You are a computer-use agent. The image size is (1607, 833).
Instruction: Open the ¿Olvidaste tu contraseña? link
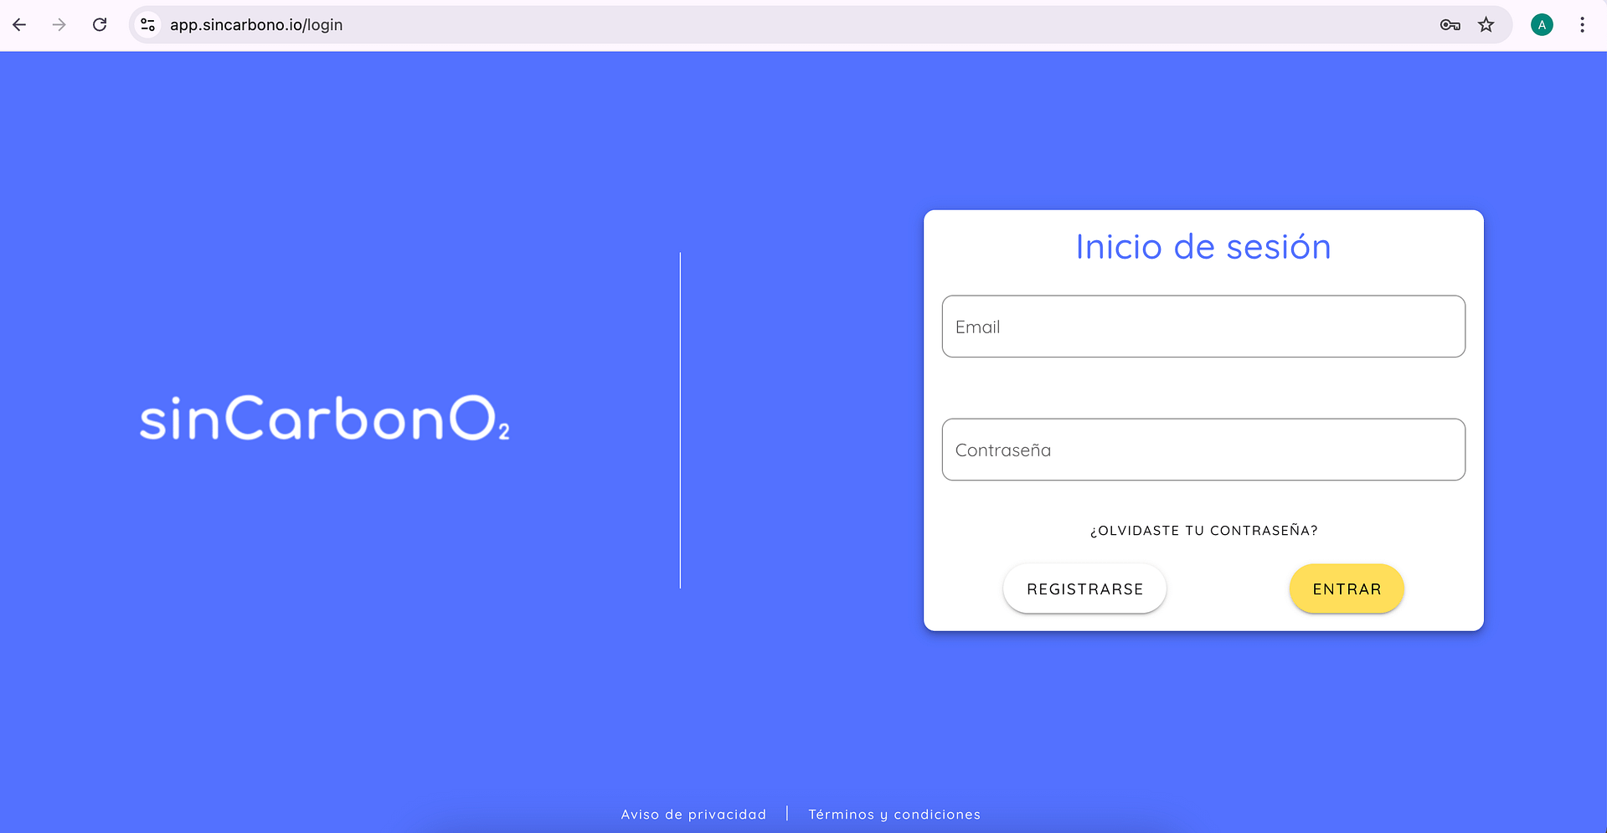click(1203, 531)
